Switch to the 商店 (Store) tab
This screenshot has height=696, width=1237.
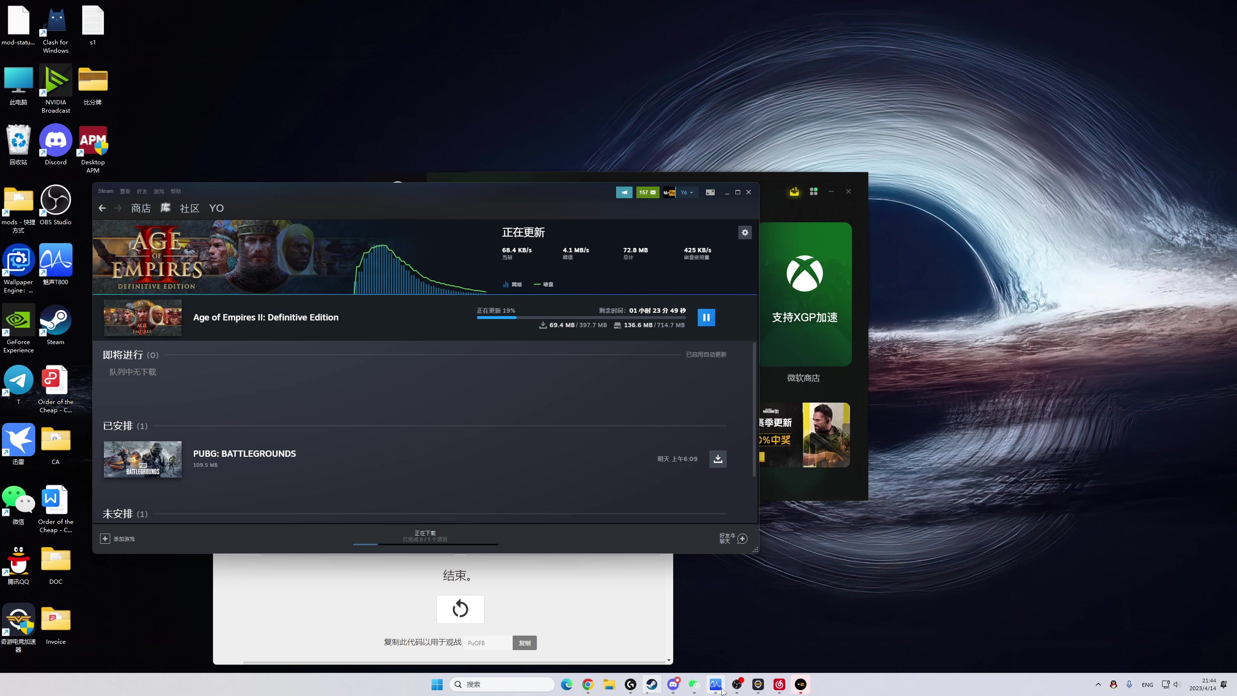click(x=141, y=208)
